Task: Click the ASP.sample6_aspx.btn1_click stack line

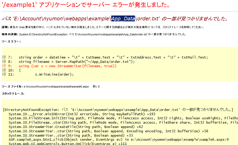Action: (118, 140)
